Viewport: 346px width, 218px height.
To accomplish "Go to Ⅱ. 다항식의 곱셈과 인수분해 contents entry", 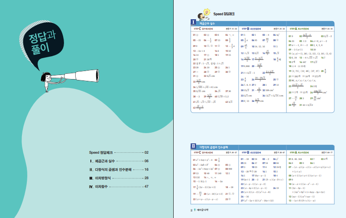I will pos(119,169).
